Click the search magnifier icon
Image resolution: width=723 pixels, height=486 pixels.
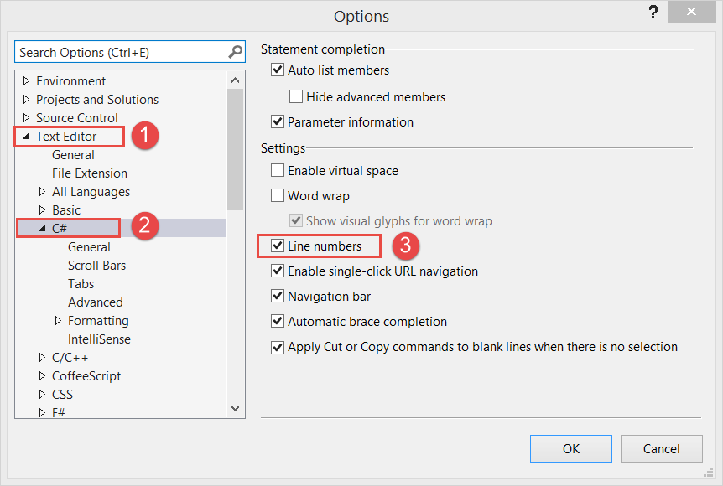coord(235,52)
